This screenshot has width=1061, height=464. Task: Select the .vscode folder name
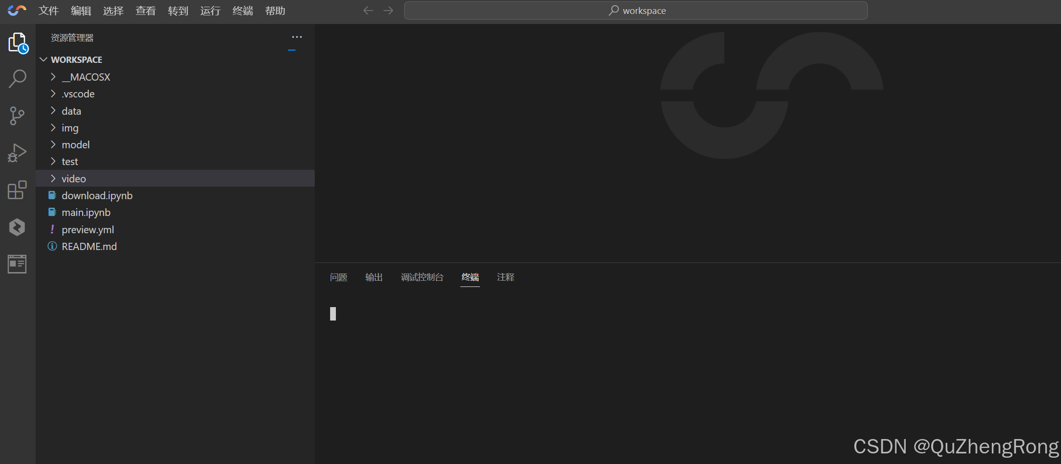click(78, 94)
